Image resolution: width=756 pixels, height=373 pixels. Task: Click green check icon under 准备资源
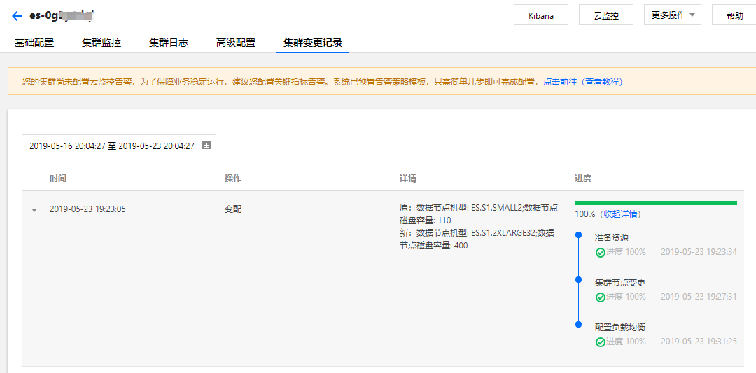pyautogui.click(x=601, y=252)
